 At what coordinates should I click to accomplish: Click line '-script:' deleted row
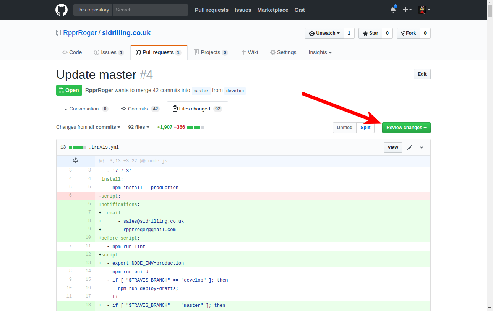pos(243,196)
